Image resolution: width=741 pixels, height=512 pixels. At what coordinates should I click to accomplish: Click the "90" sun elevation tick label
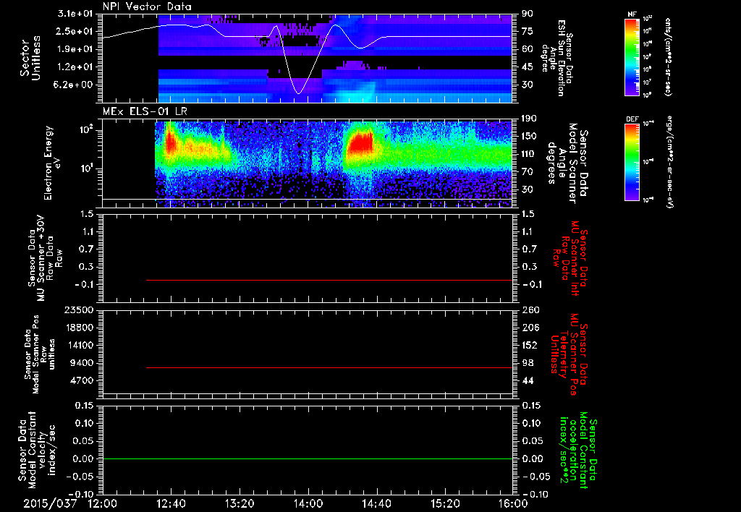[527, 14]
